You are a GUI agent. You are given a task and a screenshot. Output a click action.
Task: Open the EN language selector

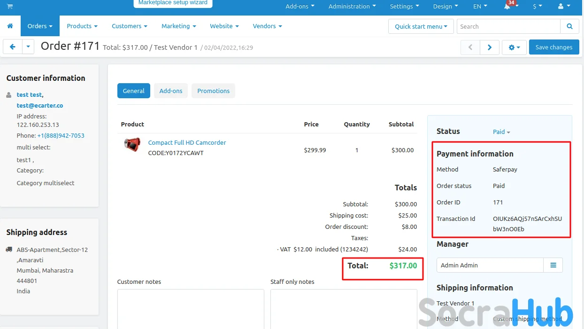(x=480, y=7)
